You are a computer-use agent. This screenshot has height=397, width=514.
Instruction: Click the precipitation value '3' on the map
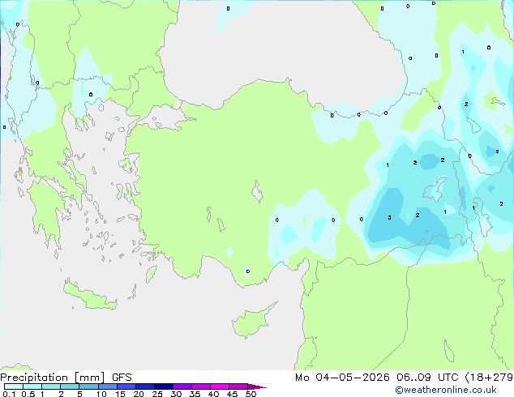point(389,217)
